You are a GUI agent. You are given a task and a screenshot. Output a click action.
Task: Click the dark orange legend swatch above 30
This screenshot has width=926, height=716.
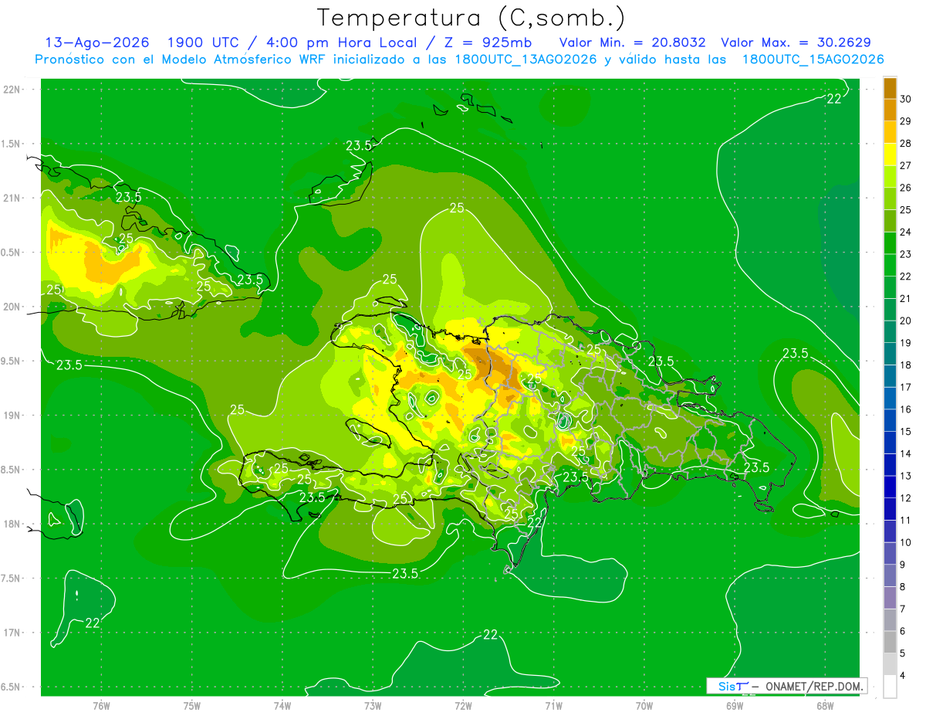(x=890, y=89)
